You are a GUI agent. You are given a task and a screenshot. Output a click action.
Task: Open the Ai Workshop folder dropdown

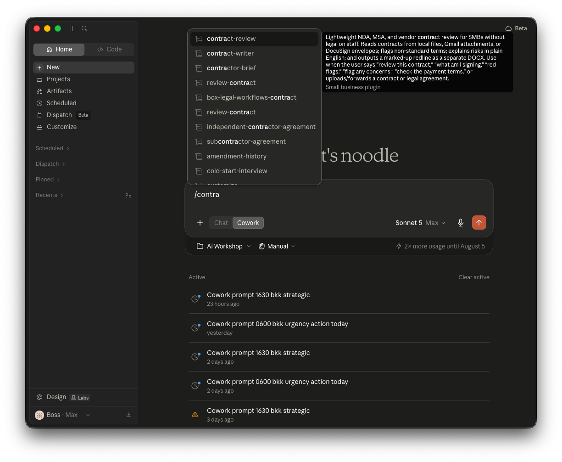click(224, 246)
